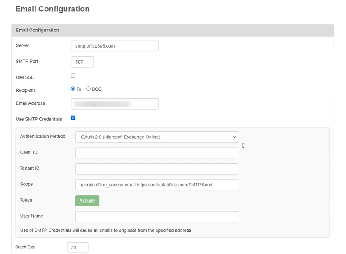The width and height of the screenshot is (346, 254).
Task: Select the SMTP Port field
Action: (82, 62)
